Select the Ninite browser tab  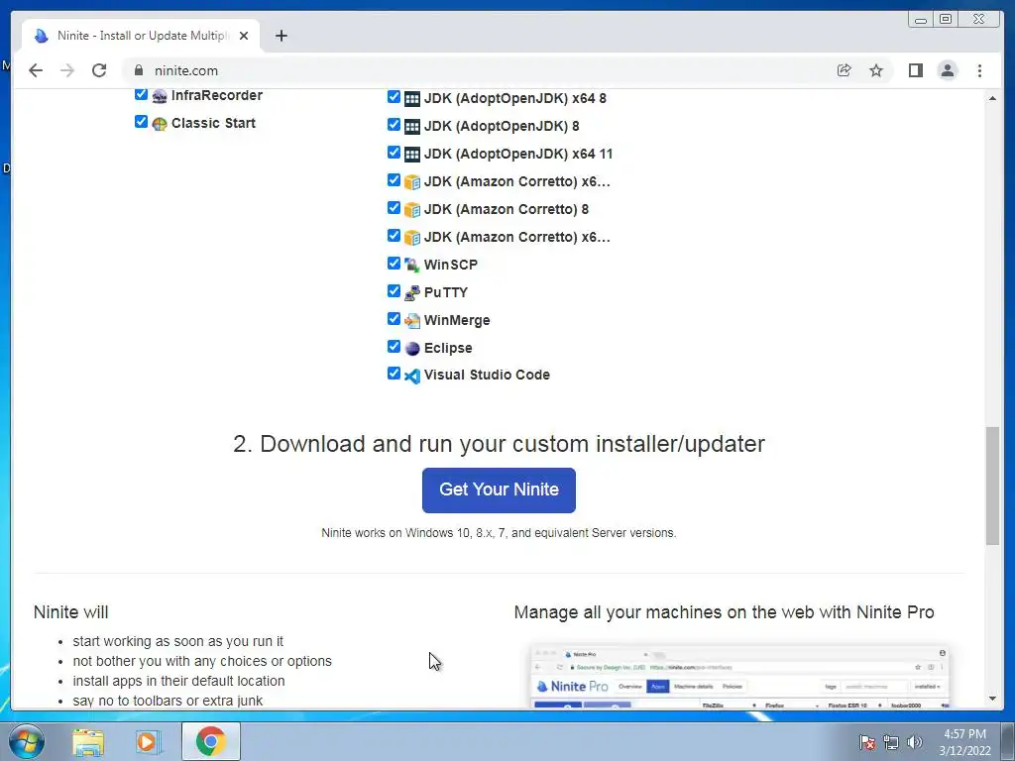[x=141, y=36]
